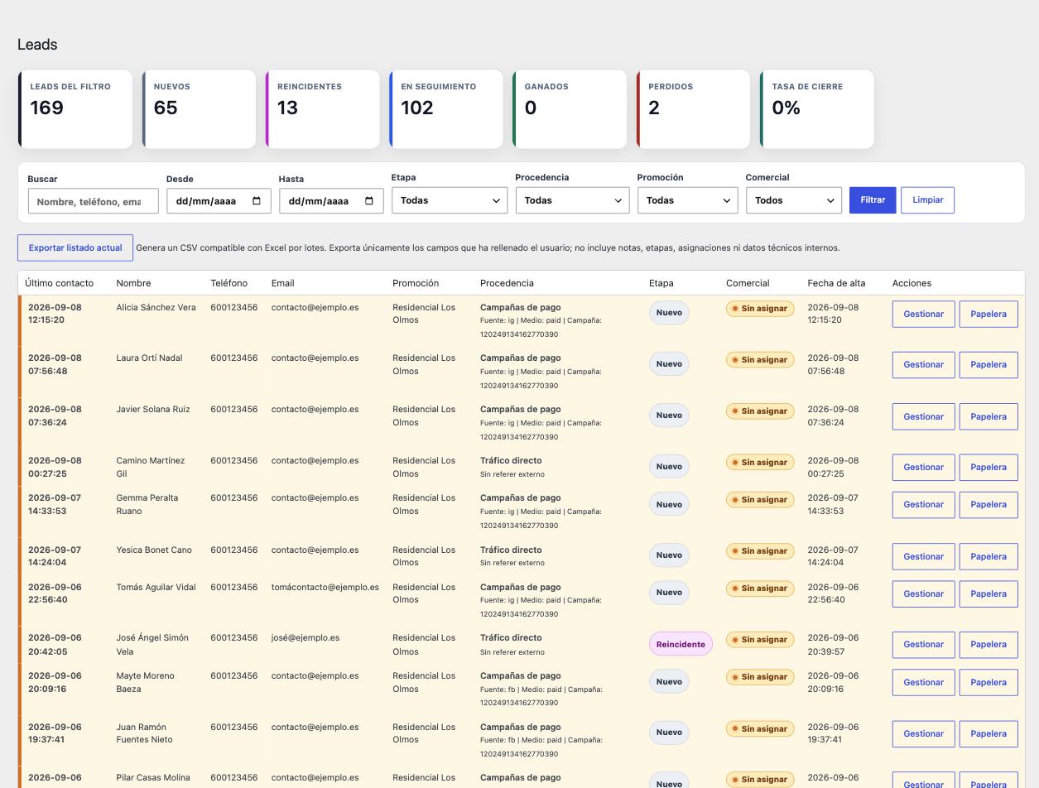1039x788 pixels.
Task: Click Tráfico directo for Camino Martínez Gil
Action: (x=511, y=460)
